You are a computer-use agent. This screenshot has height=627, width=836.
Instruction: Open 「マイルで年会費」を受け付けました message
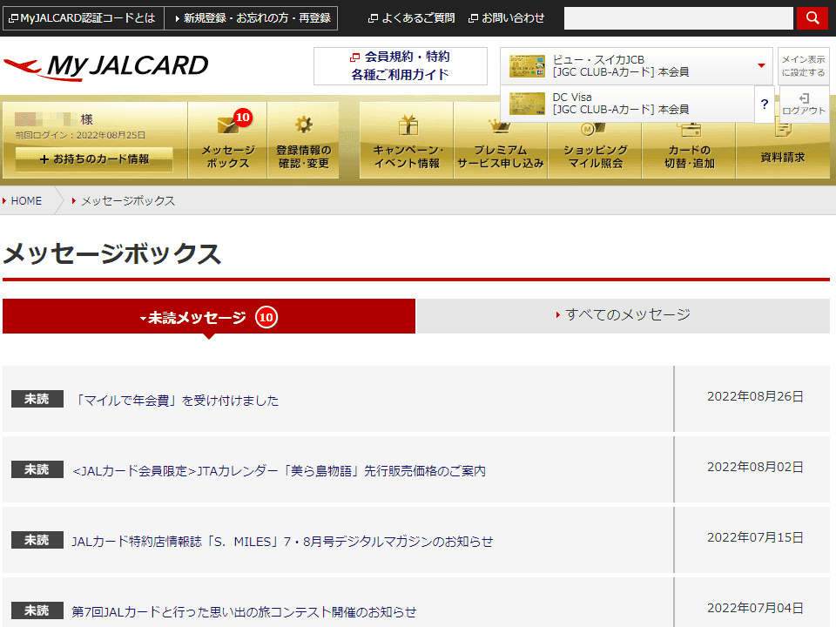tap(177, 401)
